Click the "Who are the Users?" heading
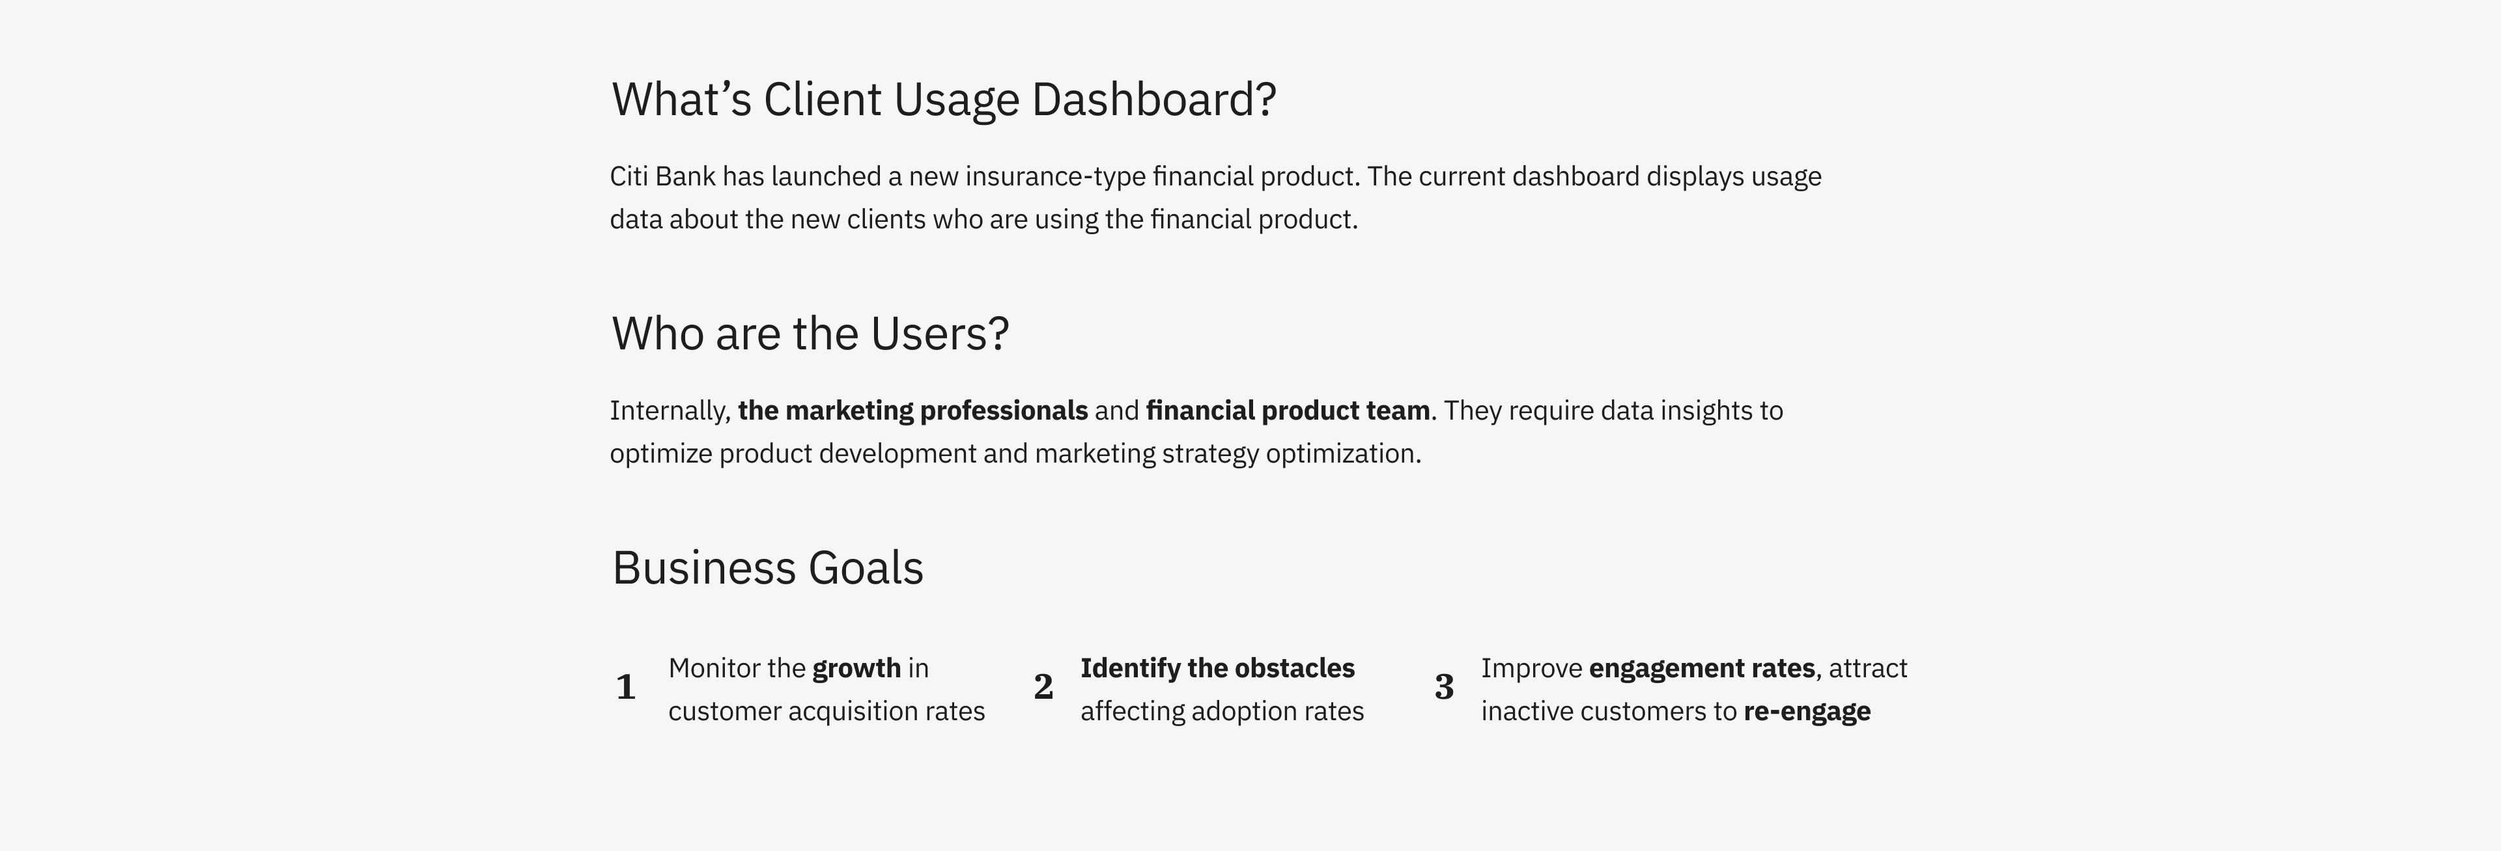The image size is (2501, 851). click(810, 334)
